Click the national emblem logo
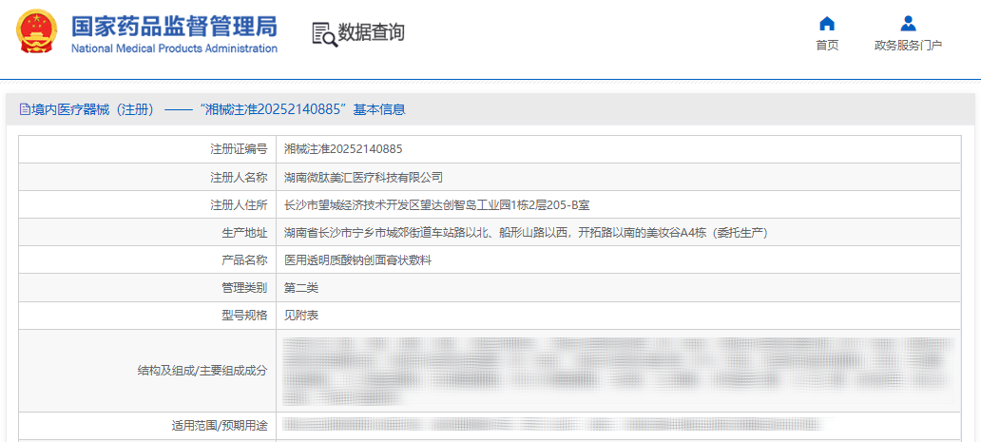This screenshot has width=981, height=442. (x=36, y=31)
